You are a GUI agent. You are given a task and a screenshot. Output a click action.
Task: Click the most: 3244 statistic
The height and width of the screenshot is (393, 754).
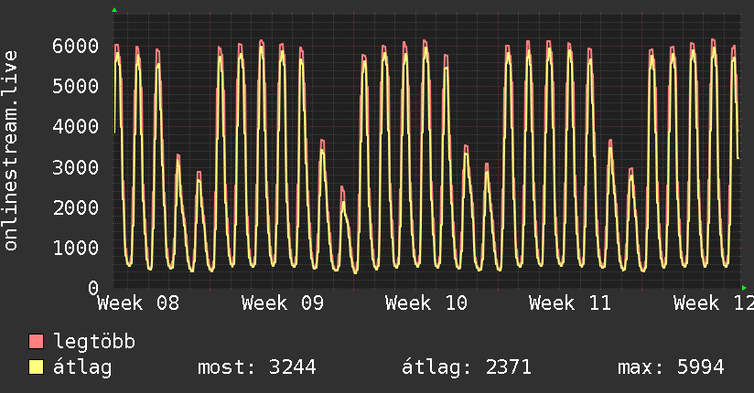(x=256, y=368)
